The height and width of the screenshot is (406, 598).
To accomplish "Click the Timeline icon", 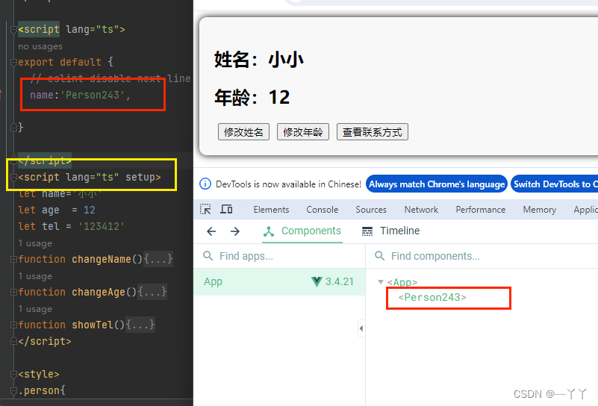I will [x=367, y=231].
